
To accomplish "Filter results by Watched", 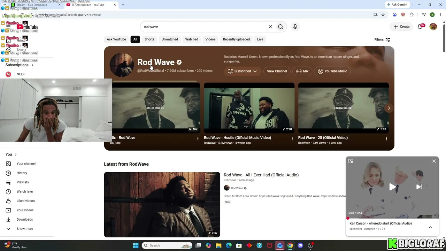I will [x=192, y=39].
